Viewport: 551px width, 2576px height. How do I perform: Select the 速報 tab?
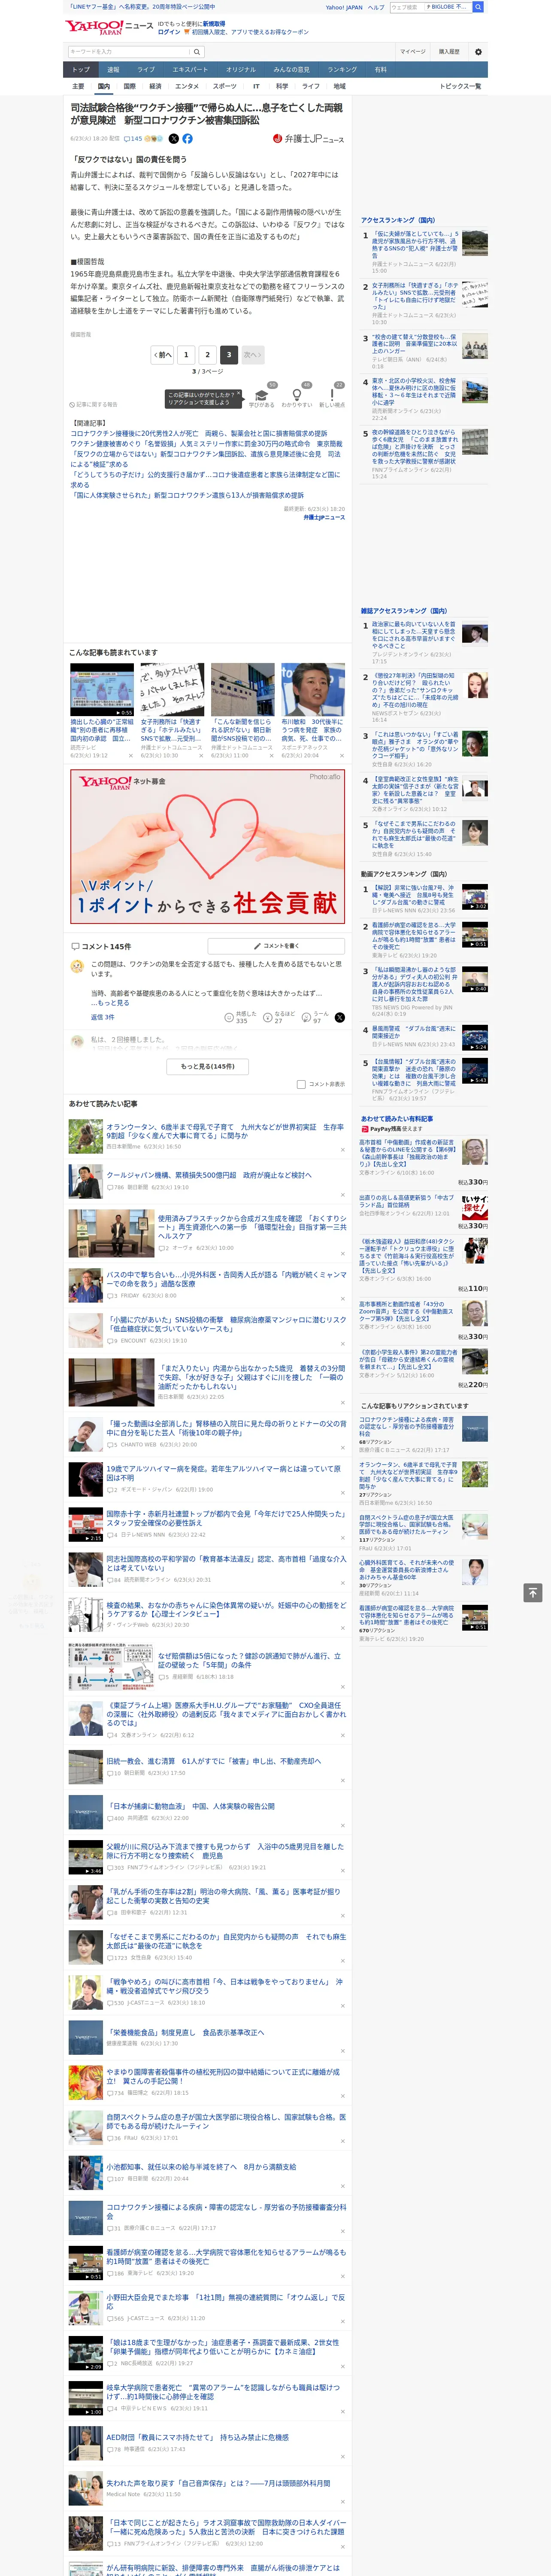coord(113,69)
